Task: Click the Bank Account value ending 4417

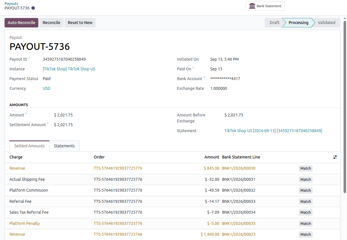Action: point(225,79)
